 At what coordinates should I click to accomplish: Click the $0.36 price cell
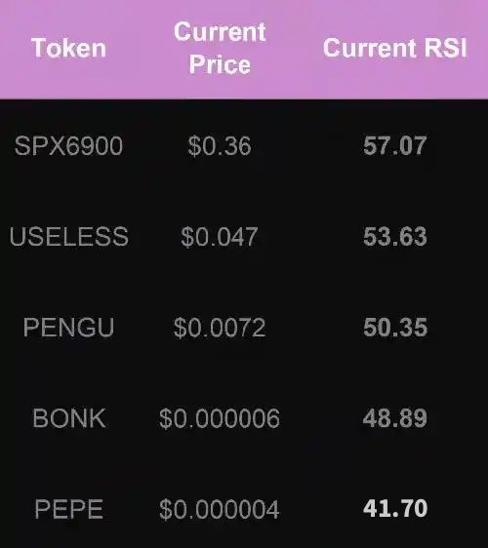[220, 146]
